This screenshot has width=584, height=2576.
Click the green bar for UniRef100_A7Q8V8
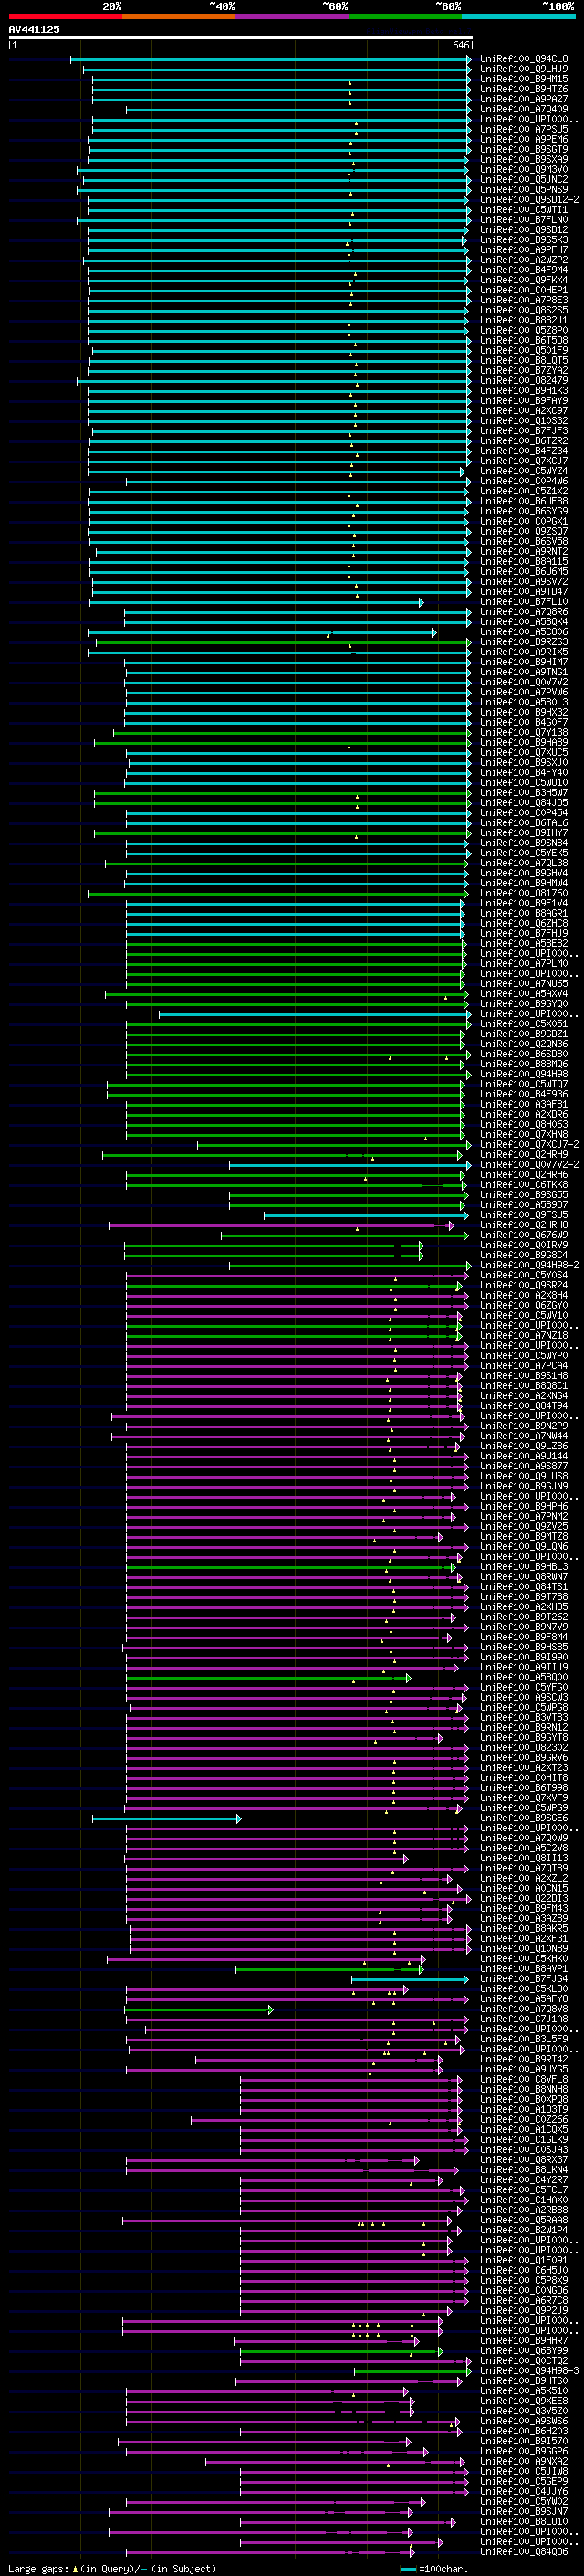[x=199, y=2009]
